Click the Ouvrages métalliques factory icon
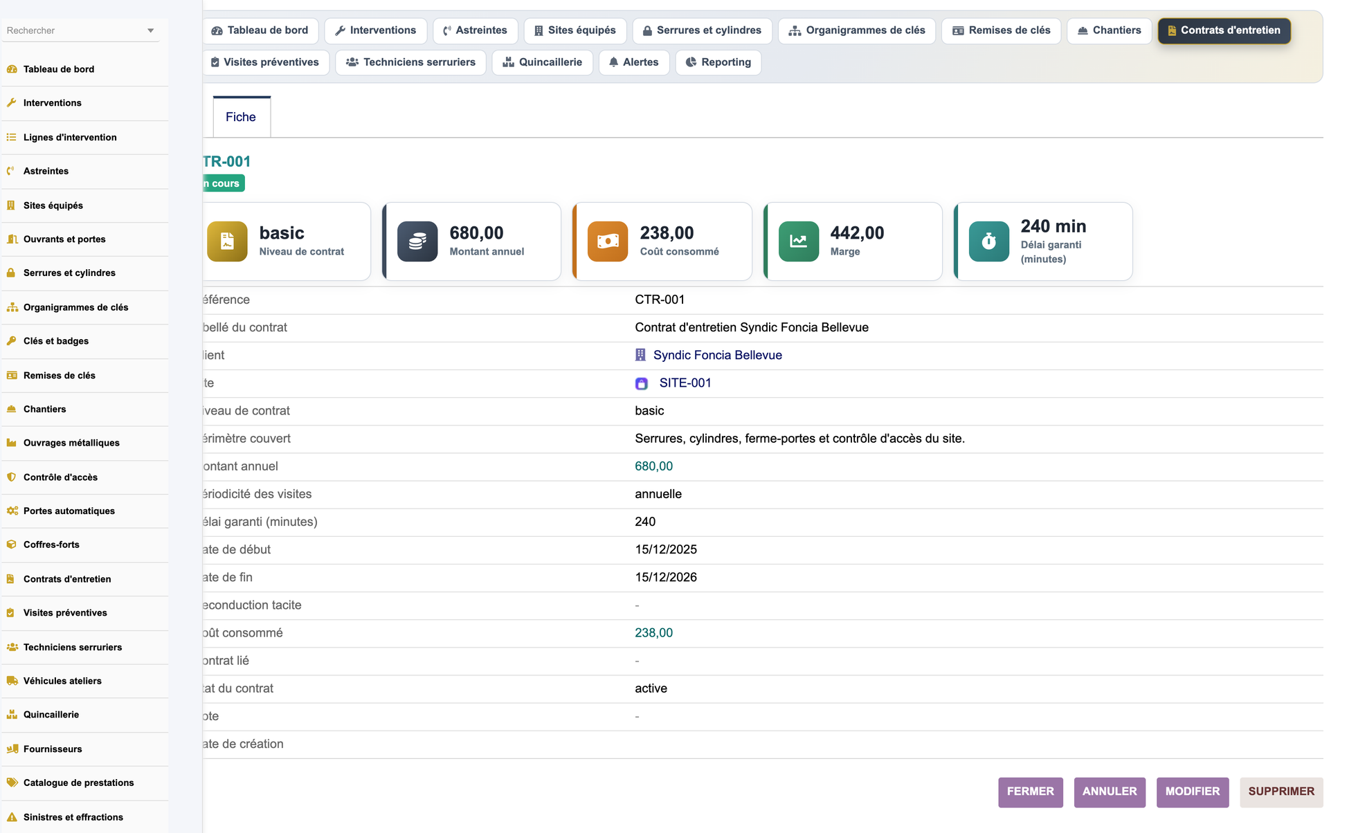Image resolution: width=1347 pixels, height=833 pixels. click(x=12, y=443)
